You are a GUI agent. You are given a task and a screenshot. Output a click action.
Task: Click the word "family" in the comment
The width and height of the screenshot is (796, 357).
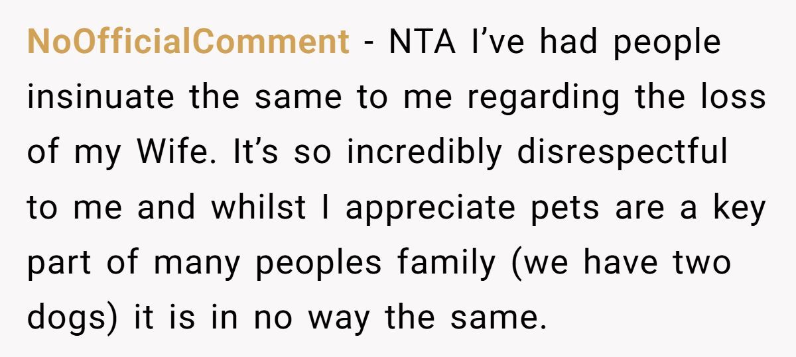tap(446, 263)
